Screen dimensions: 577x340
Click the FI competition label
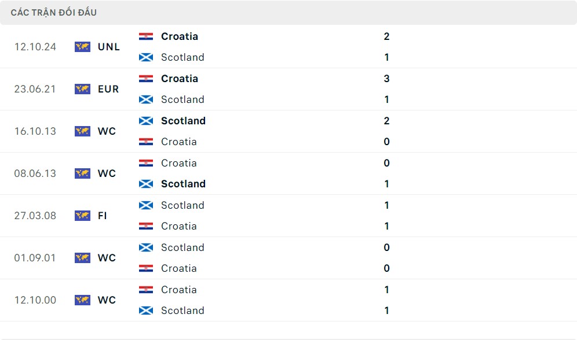103,216
